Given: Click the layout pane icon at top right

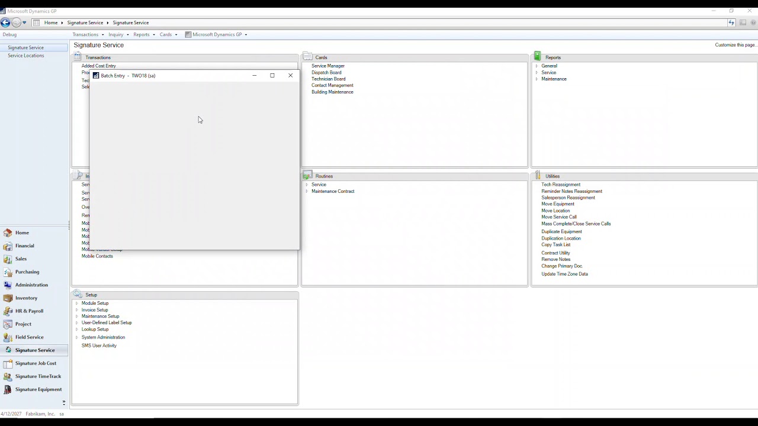Looking at the screenshot, I should pyautogui.click(x=743, y=22).
